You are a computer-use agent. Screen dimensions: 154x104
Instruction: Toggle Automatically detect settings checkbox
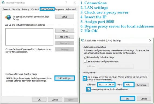85,57
